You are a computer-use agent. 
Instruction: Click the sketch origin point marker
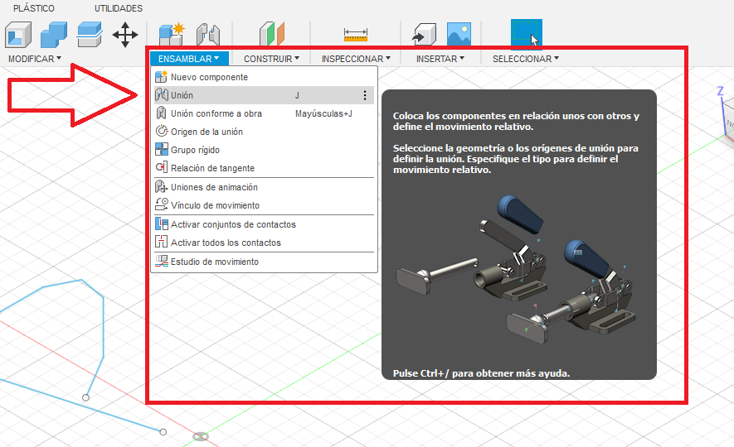pos(201,436)
